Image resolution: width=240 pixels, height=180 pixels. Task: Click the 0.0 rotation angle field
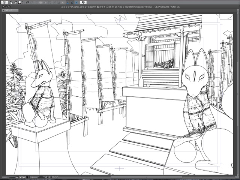31,177
